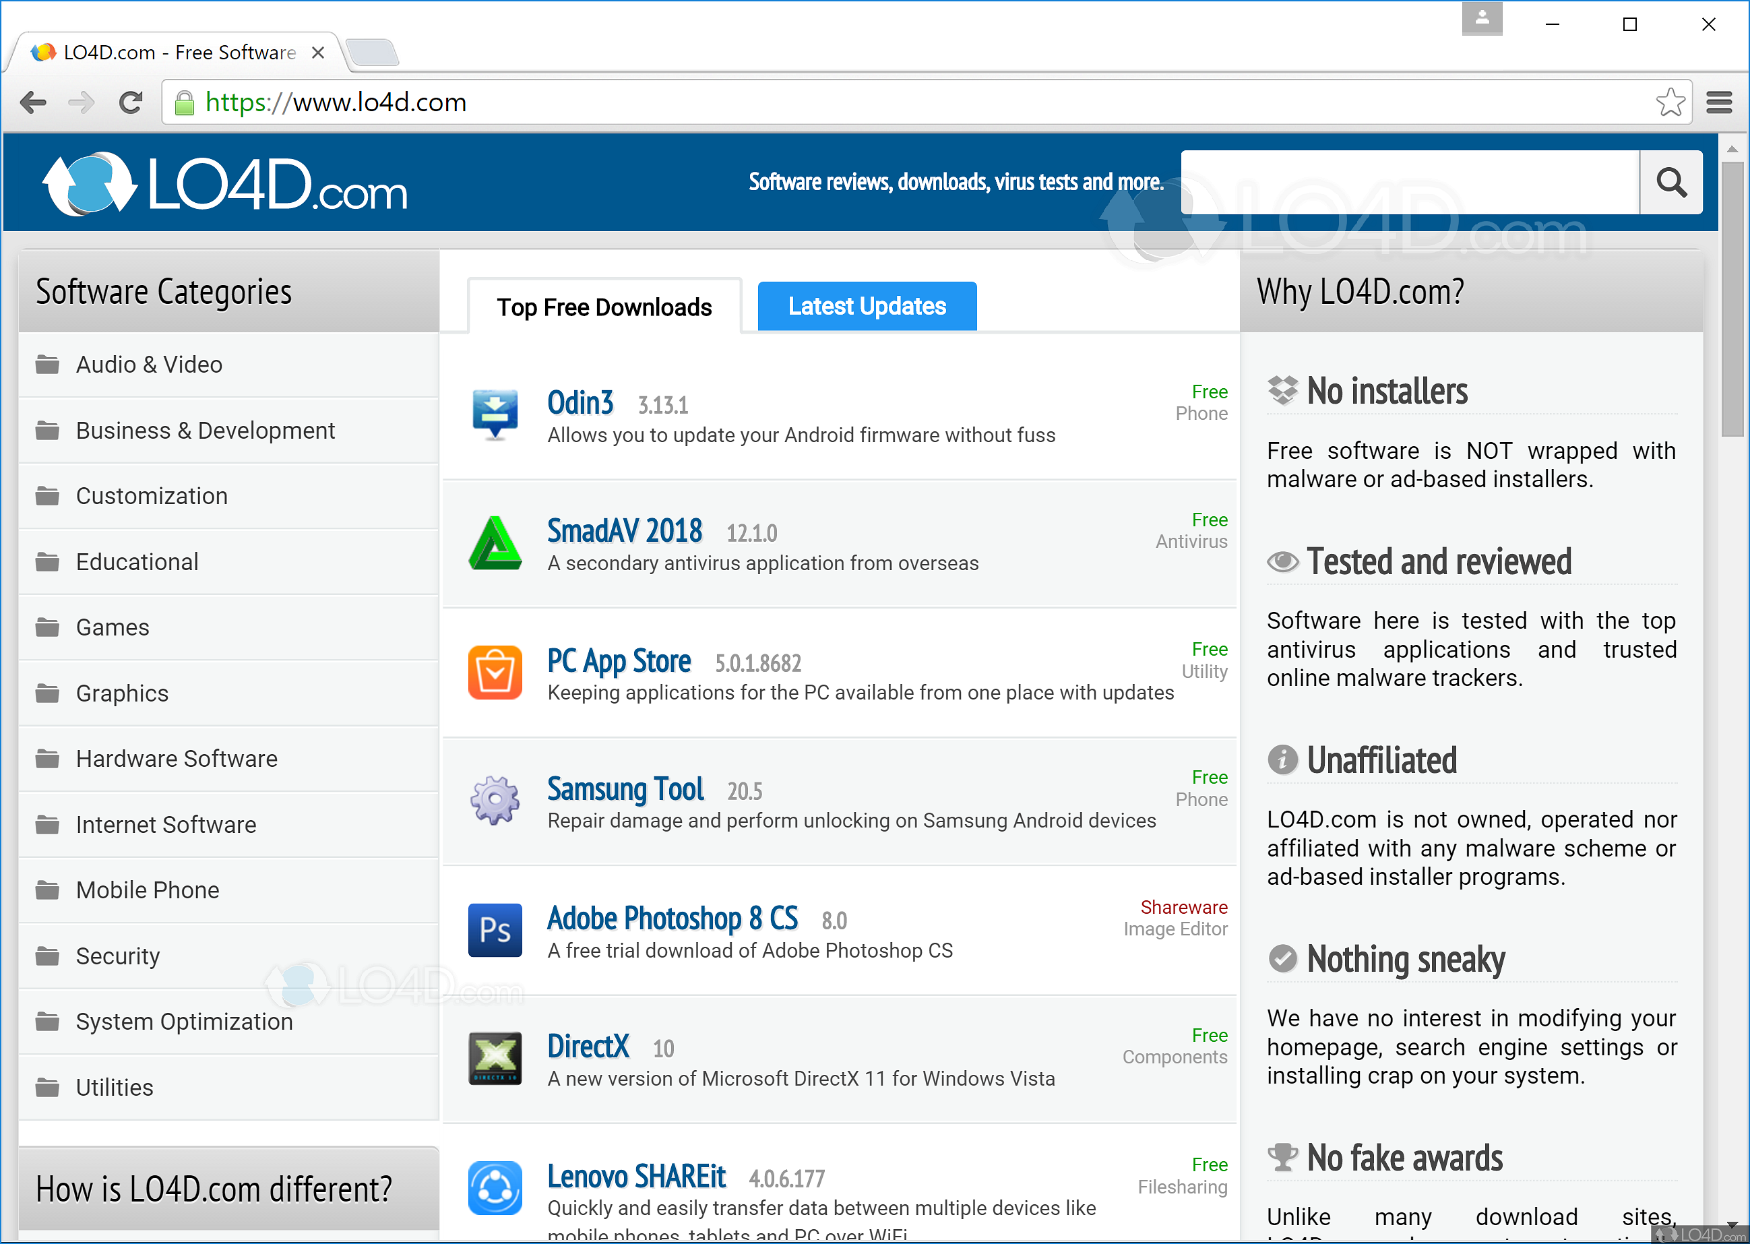Viewport: 1750px width, 1244px height.
Task: Click the Odin3 download app icon
Action: click(495, 414)
